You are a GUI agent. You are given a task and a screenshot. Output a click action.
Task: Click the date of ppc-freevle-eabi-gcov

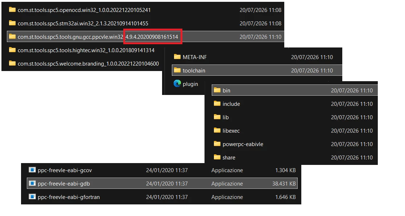click(x=167, y=170)
